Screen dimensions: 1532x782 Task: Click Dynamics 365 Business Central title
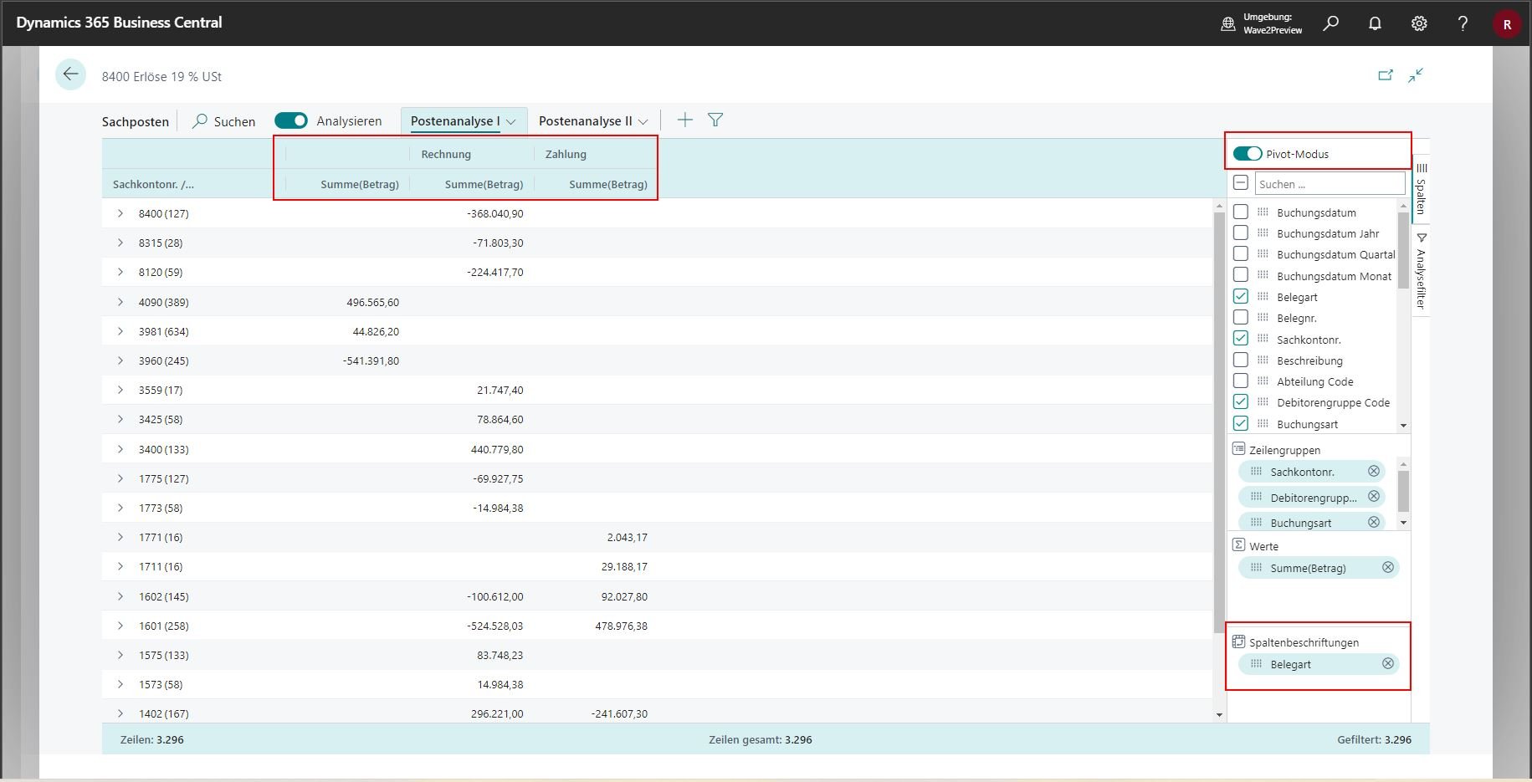(x=119, y=23)
